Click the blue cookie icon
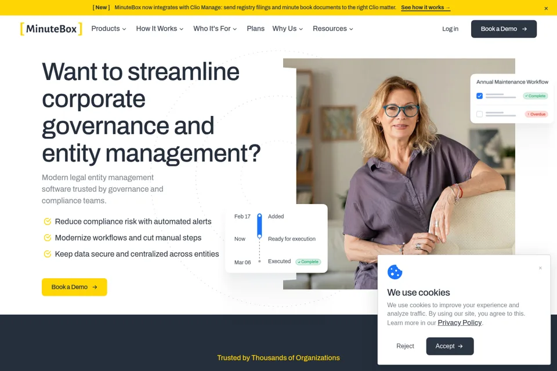The image size is (557, 371). [395, 272]
